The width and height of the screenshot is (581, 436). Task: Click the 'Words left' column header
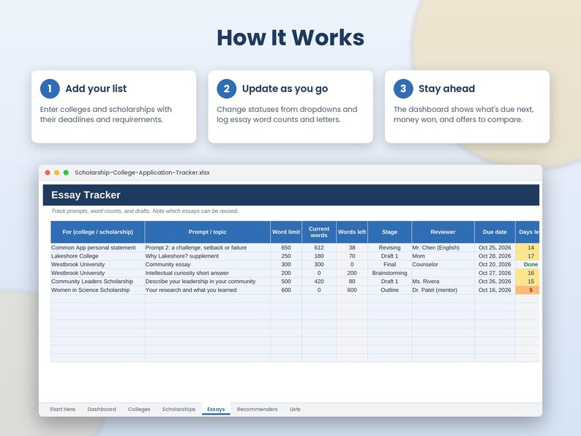pos(352,232)
